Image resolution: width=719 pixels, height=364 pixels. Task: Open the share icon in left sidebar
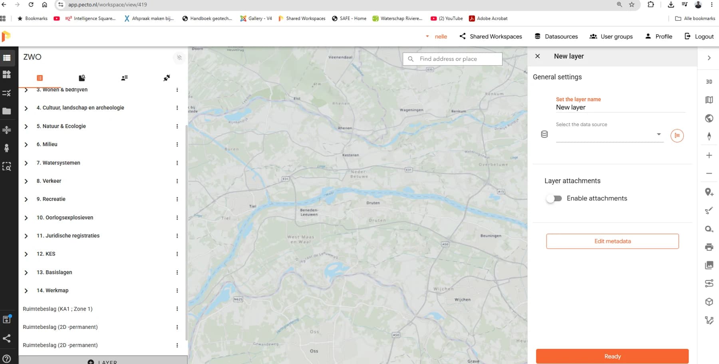pos(7,338)
